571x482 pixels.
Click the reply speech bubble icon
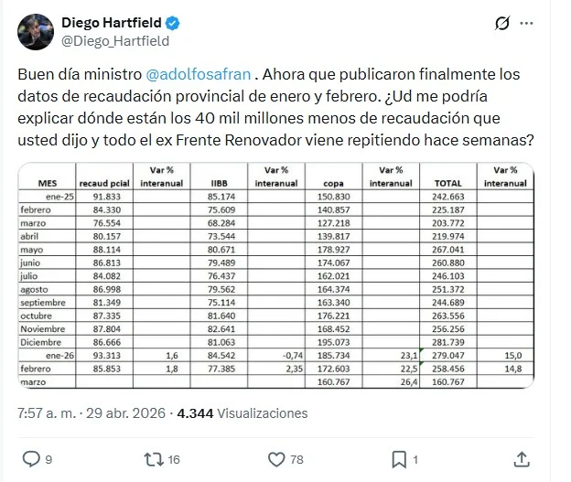30,458
